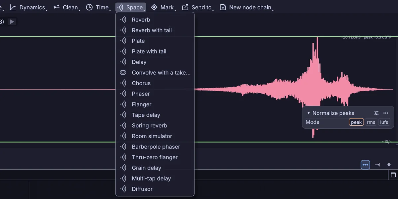Click the pink waveform peak
The image size is (398, 199).
pyautogui.click(x=317, y=63)
